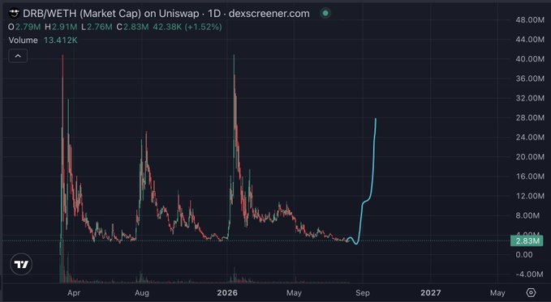Click the Sep time axis label
This screenshot has width=551, height=302.
tap(362, 292)
